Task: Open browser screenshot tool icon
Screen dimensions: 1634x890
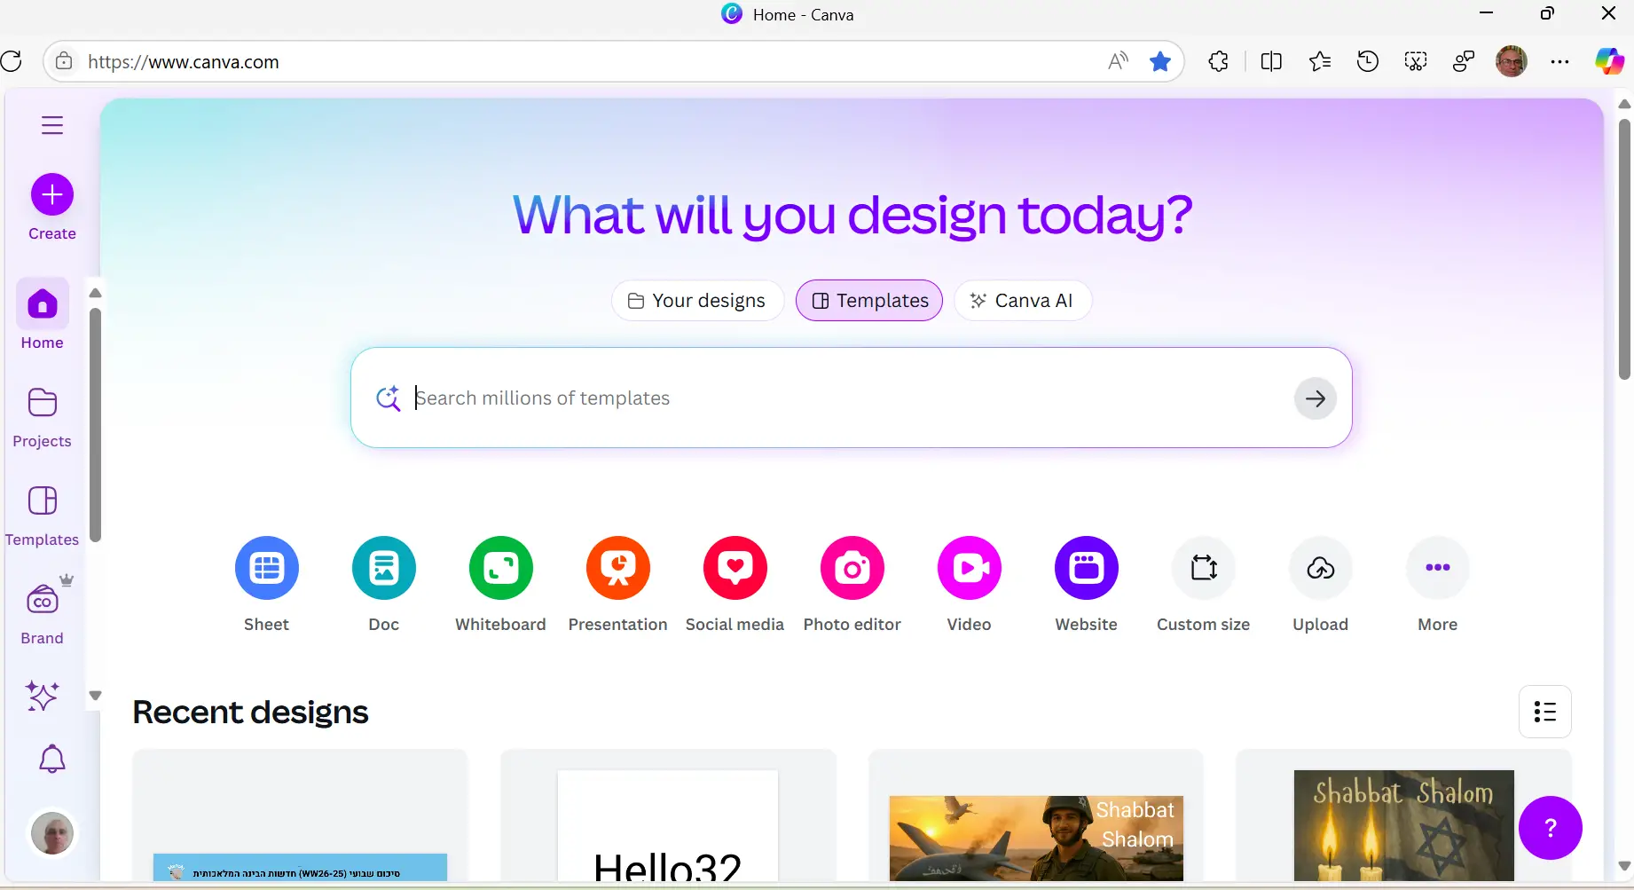Action: coord(1416,61)
